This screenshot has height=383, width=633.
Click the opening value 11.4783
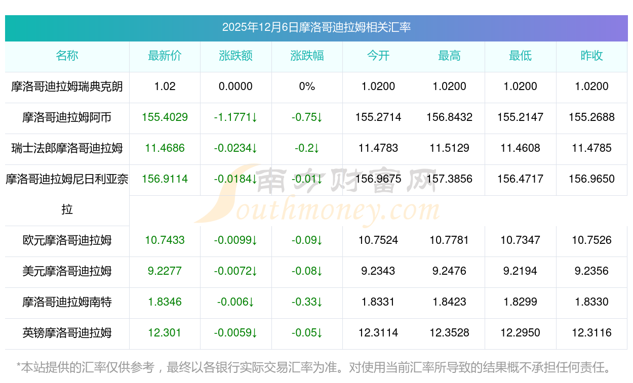tap(378, 148)
